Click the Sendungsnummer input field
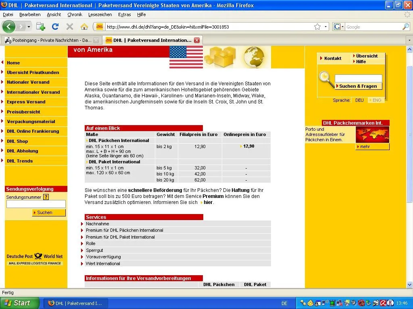This screenshot has width=413, height=309. pos(36,204)
